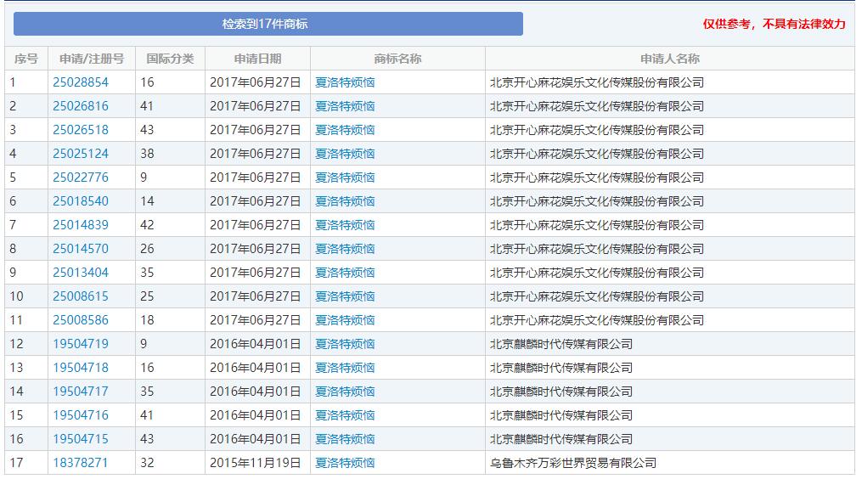This screenshot has width=862, height=479.
Task: Click 夏洛特烦恼 trademark name in row 16
Action: tap(345, 439)
